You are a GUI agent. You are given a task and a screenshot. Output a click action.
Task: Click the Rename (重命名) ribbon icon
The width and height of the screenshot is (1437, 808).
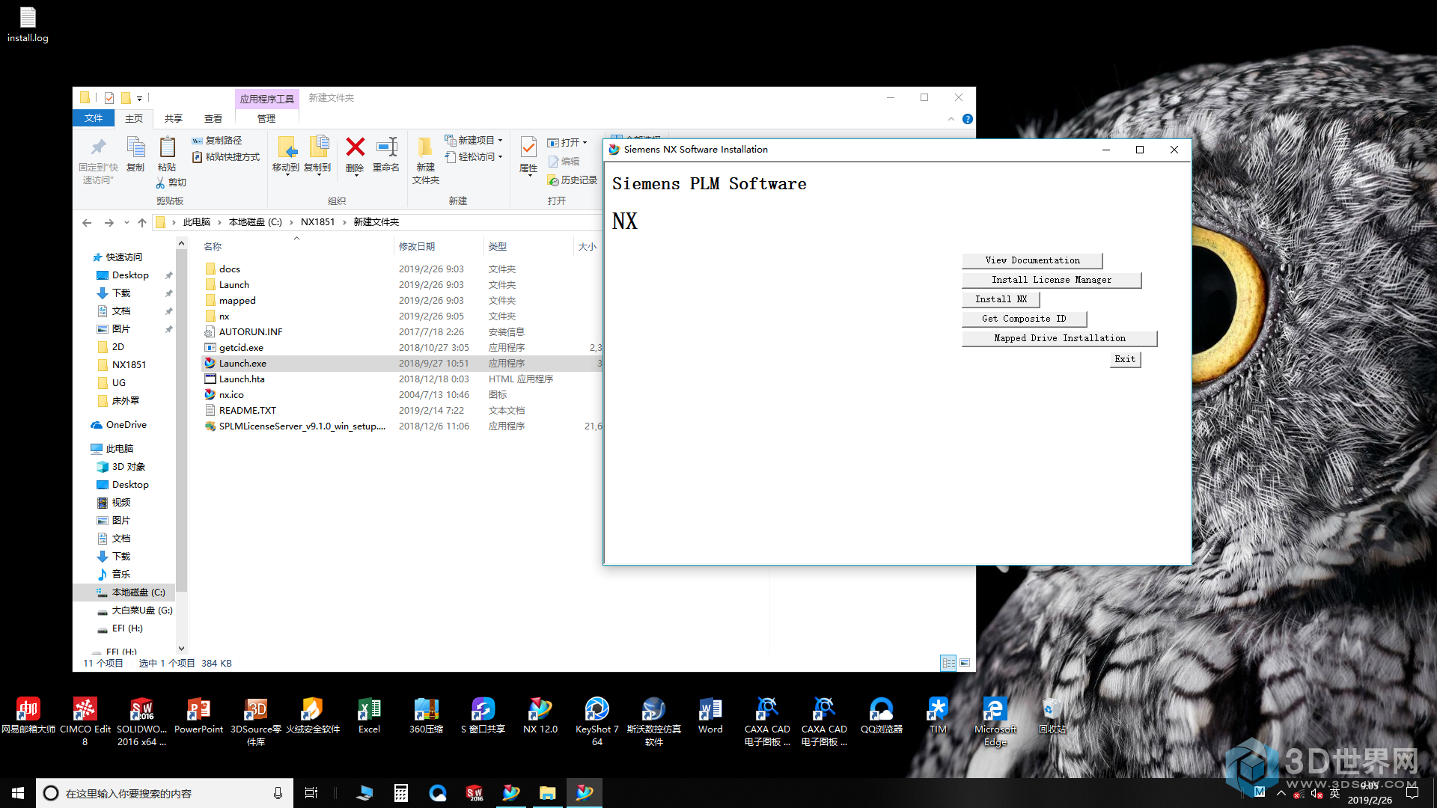[387, 147]
